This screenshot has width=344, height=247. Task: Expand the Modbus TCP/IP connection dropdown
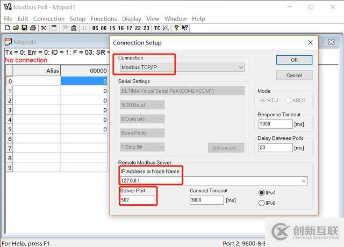(x=241, y=67)
